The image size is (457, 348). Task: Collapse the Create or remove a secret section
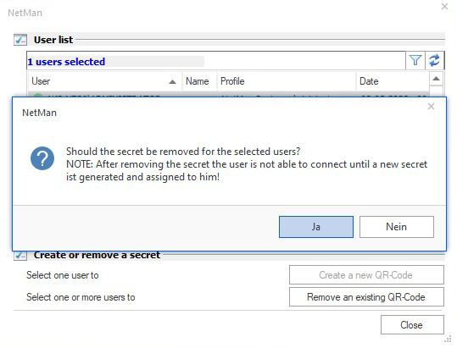point(20,256)
